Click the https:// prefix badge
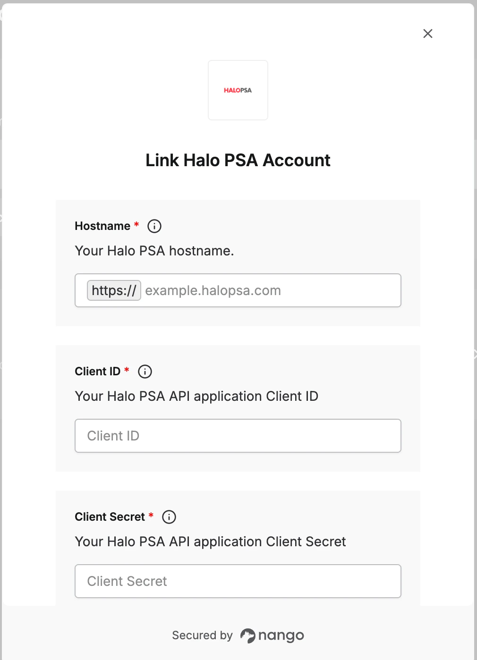Screen dimensions: 477x660 (x=114, y=290)
